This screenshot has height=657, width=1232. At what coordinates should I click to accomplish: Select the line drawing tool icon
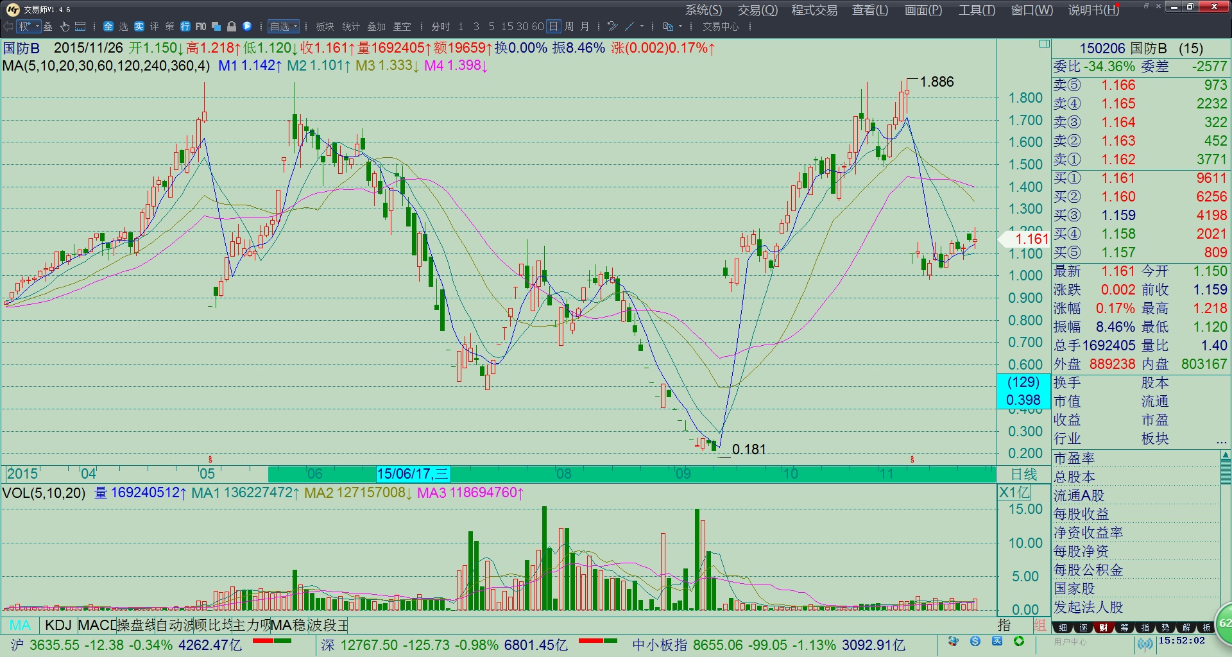pyautogui.click(x=629, y=26)
